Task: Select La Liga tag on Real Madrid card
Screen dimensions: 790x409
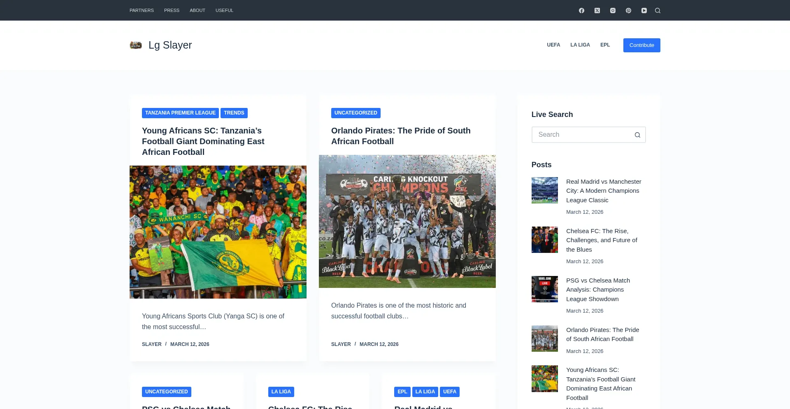Action: (x=425, y=392)
